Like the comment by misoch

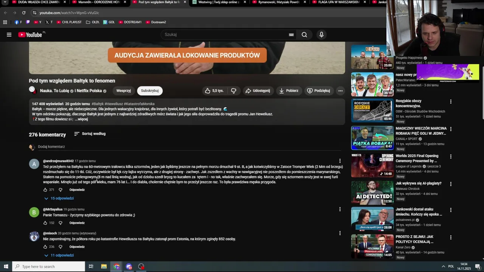coord(45,247)
